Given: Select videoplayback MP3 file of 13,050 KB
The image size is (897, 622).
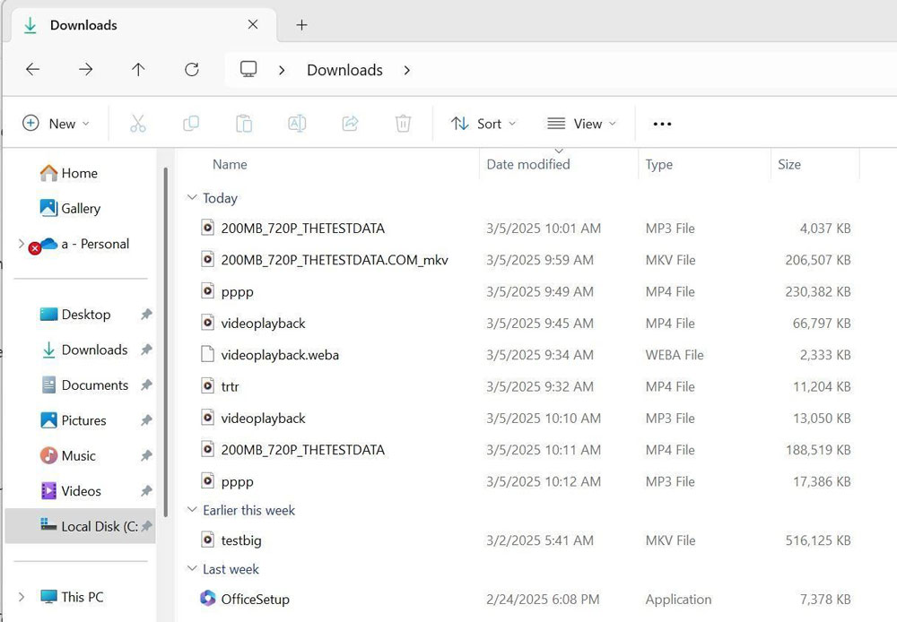Looking at the screenshot, I should pos(525,419).
